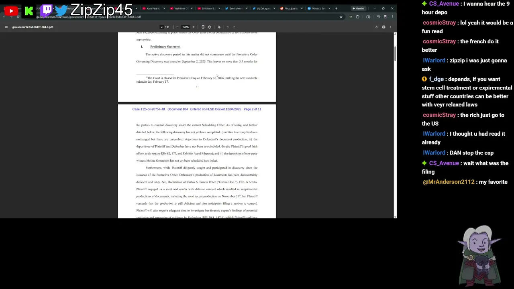Click the PDF vertical scrollbar thumb
Image resolution: width=514 pixels, height=289 pixels.
(395, 54)
